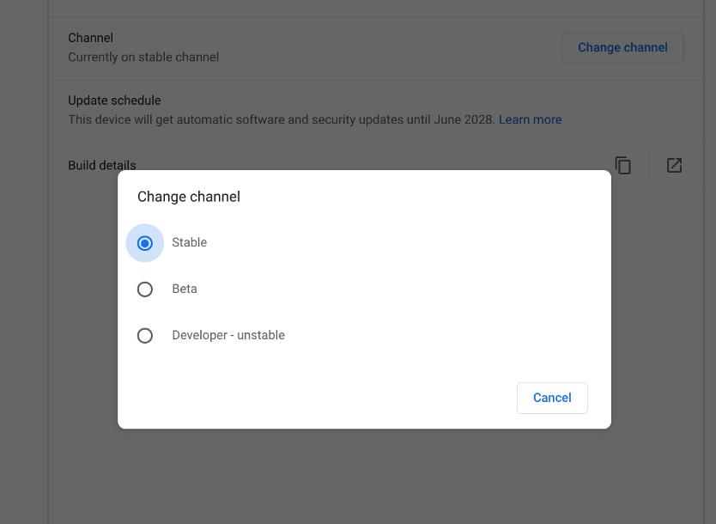Screen dimensions: 716x524
Task: Click the Update schedule heading
Action: (x=114, y=101)
